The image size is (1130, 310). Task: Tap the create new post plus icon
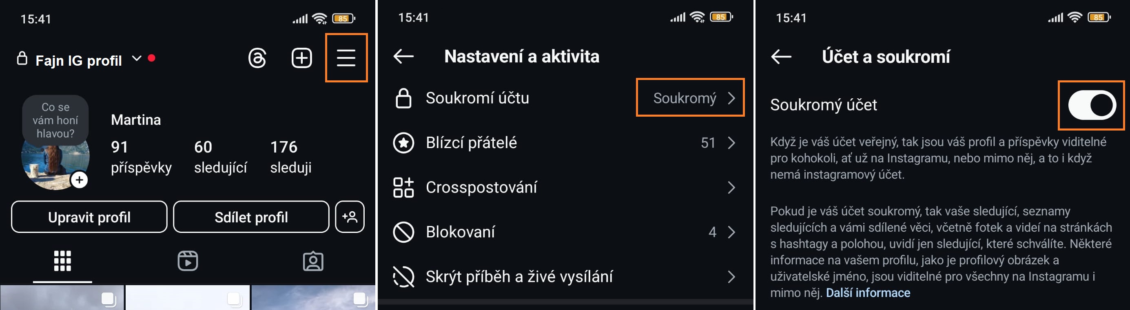tap(302, 58)
